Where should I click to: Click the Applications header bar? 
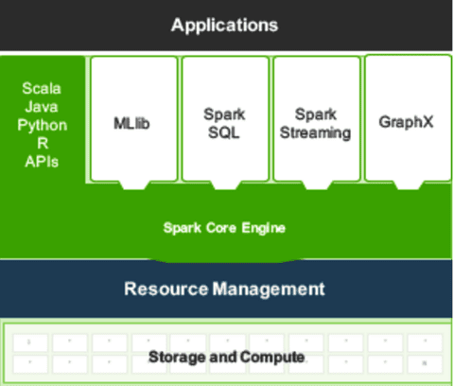point(226,26)
